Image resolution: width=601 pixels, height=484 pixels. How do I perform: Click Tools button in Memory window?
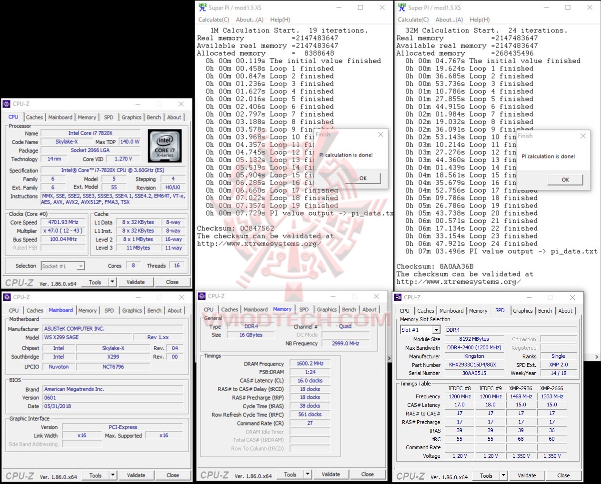click(x=290, y=474)
